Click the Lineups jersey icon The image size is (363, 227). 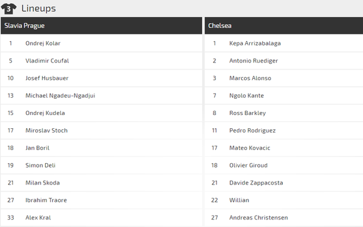pos(9,9)
